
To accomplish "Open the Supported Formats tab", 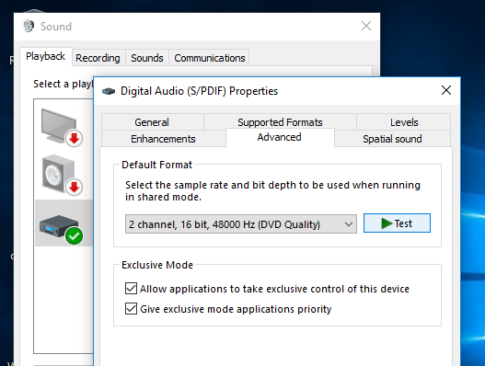I will point(280,122).
